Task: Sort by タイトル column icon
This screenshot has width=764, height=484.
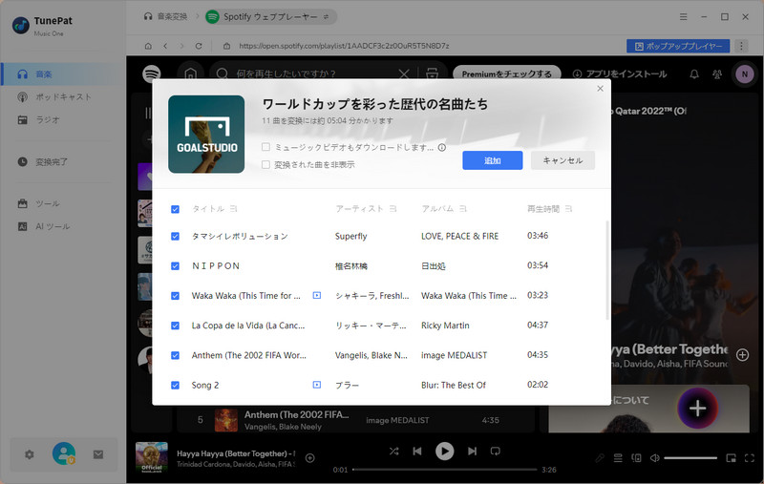Action: (x=233, y=208)
